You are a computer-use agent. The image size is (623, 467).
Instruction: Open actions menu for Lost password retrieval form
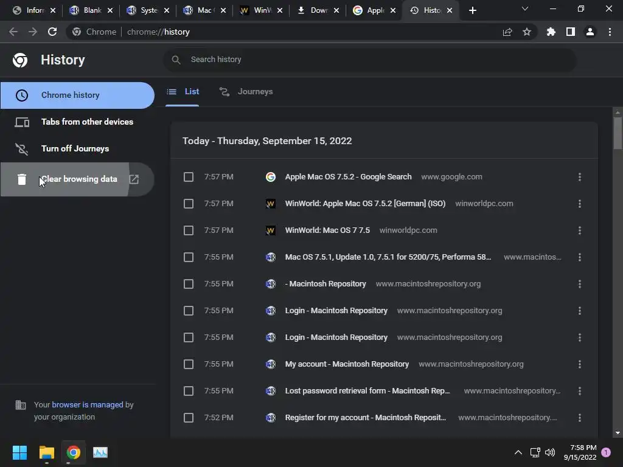580,391
